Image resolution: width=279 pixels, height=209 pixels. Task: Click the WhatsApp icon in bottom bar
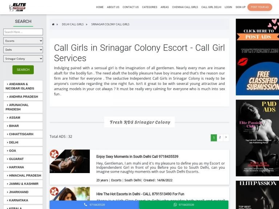(175, 205)
